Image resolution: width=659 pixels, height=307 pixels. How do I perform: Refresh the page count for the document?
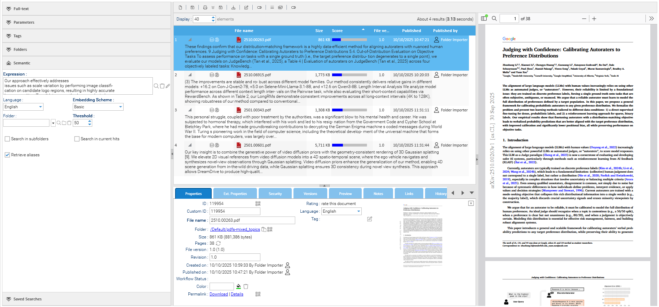(x=218, y=243)
